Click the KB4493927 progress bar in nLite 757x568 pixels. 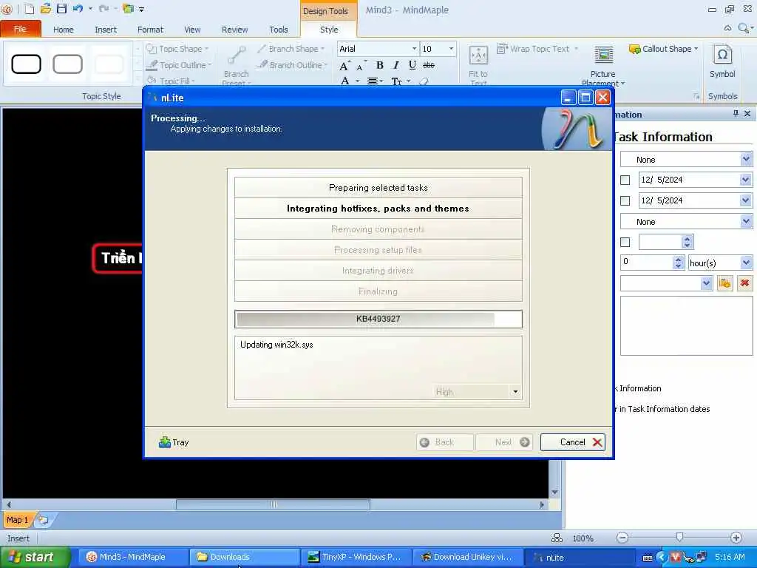click(x=378, y=319)
